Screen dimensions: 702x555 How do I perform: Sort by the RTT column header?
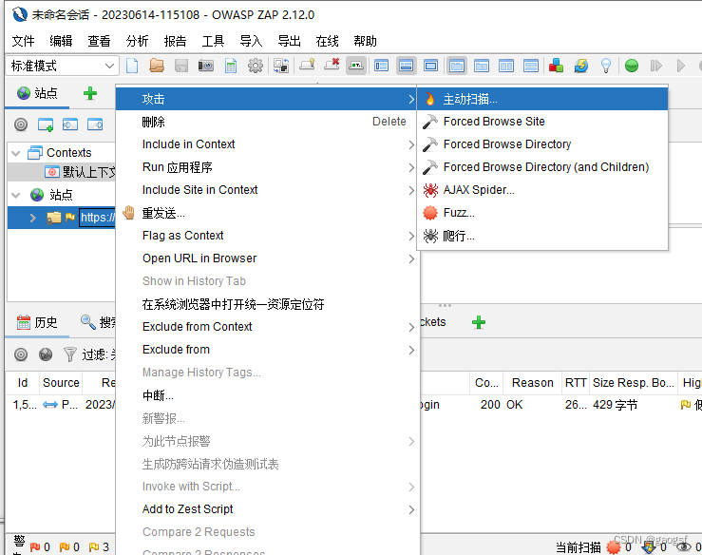pyautogui.click(x=576, y=383)
